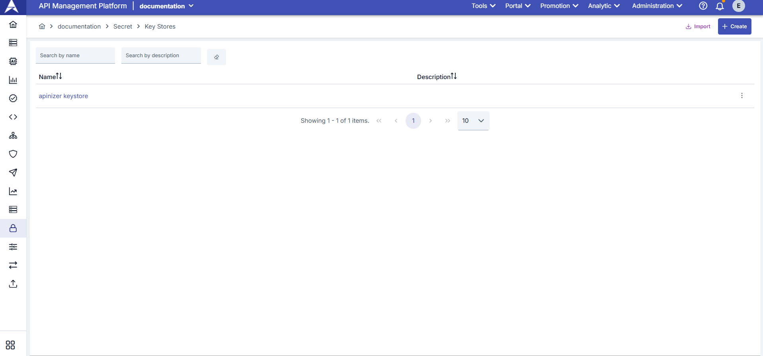
Task: Go to the first page arrow
Action: tap(379, 121)
